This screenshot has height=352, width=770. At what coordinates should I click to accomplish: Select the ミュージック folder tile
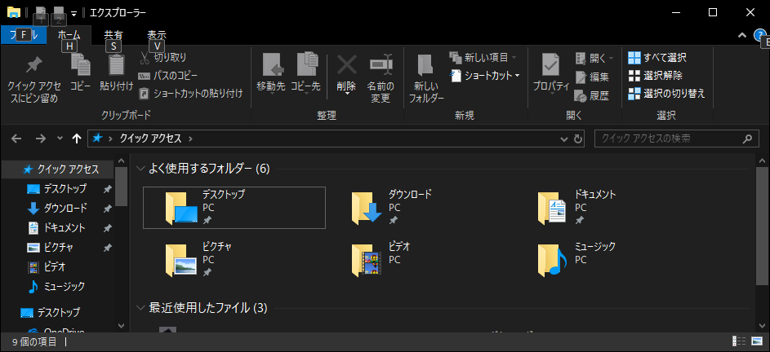coord(607,259)
